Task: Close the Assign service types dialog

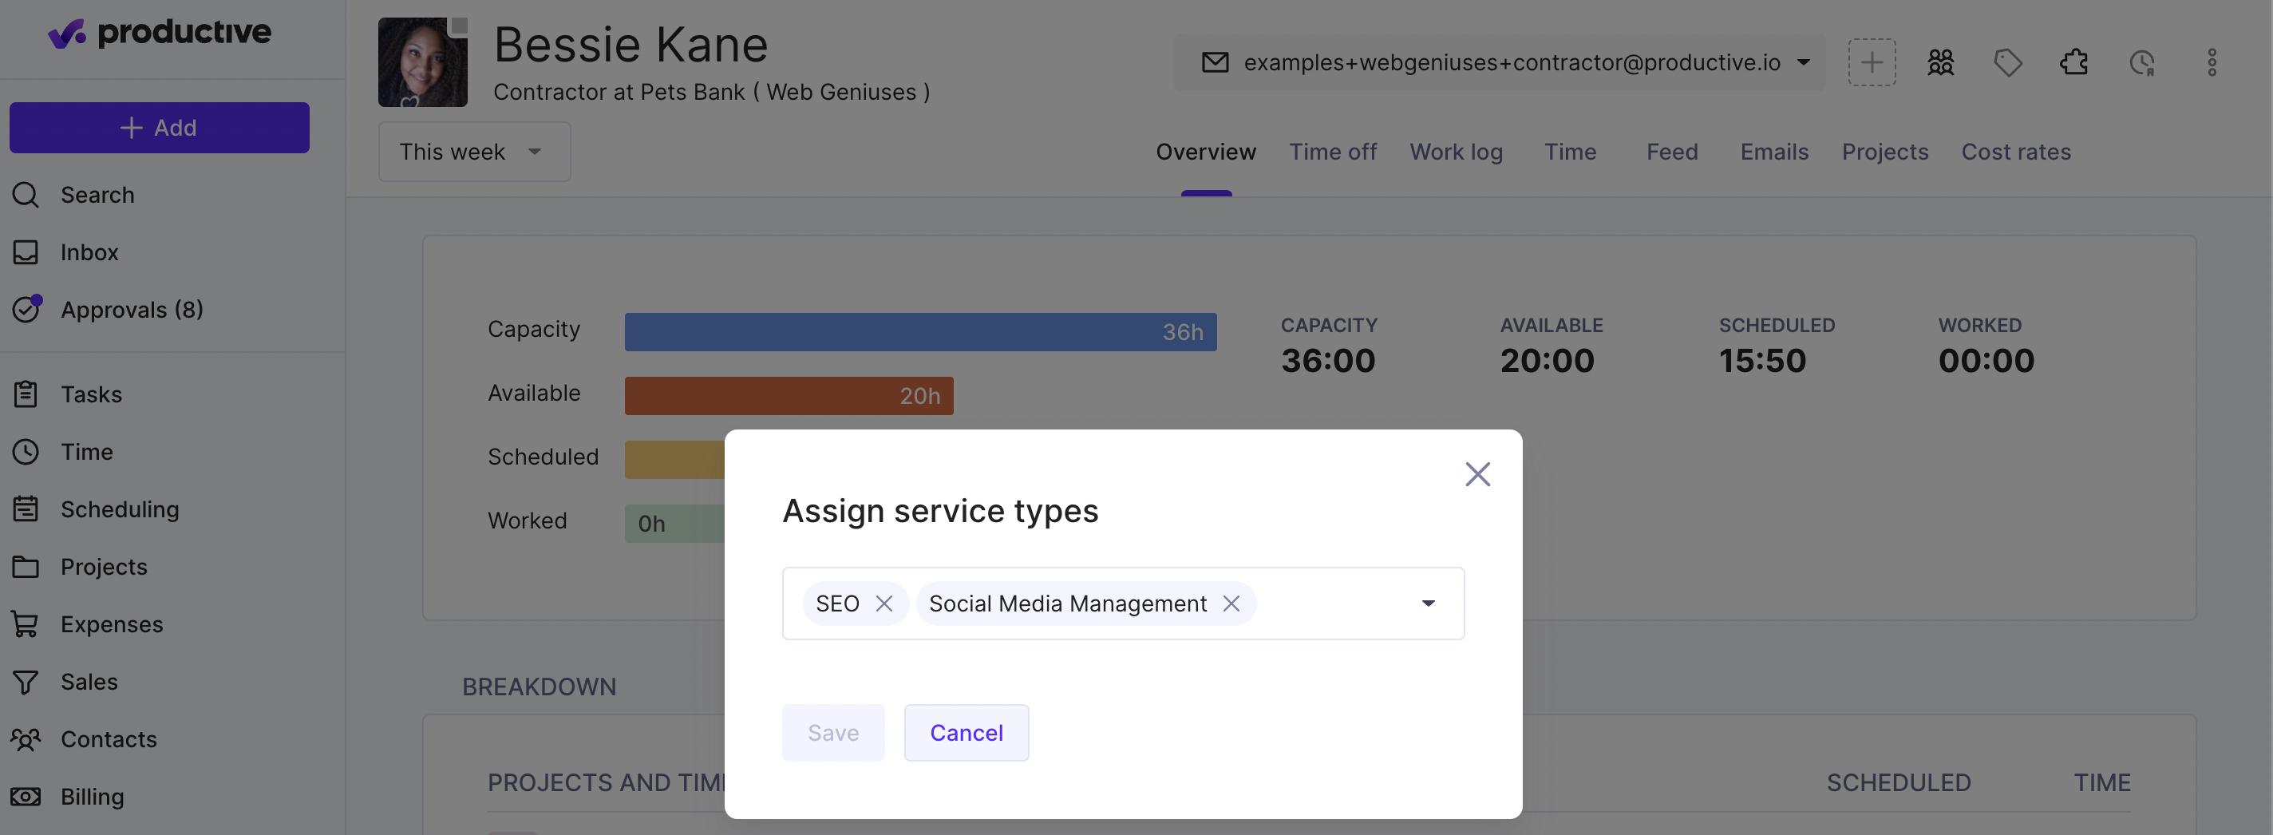Action: click(1477, 474)
